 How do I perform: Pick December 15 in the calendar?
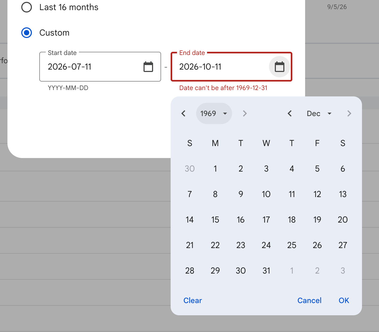pos(215,220)
